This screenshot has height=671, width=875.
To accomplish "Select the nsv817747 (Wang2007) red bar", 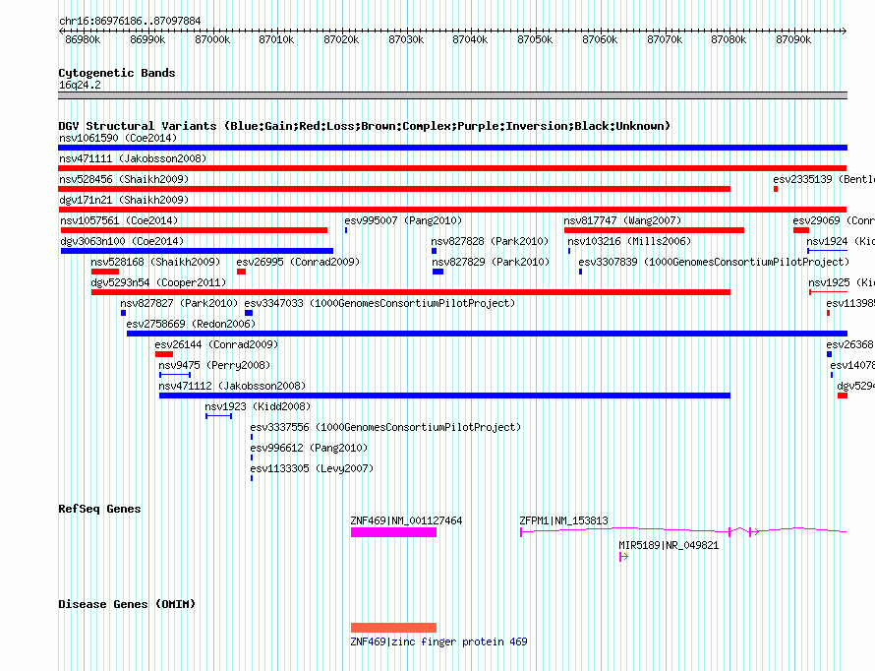I will pos(654,230).
